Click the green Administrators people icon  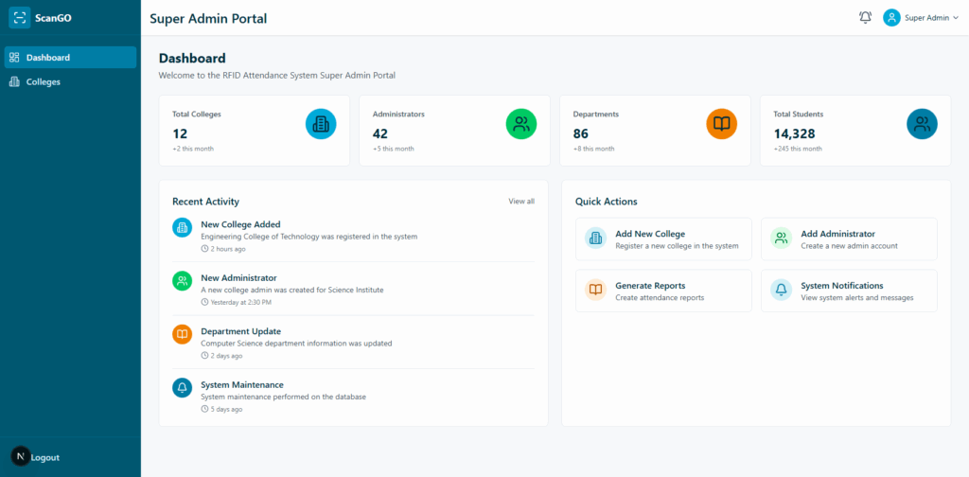point(521,124)
